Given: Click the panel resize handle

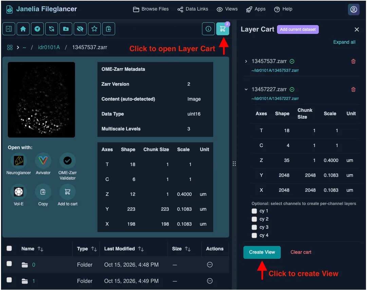Looking at the screenshot, I should (234, 164).
